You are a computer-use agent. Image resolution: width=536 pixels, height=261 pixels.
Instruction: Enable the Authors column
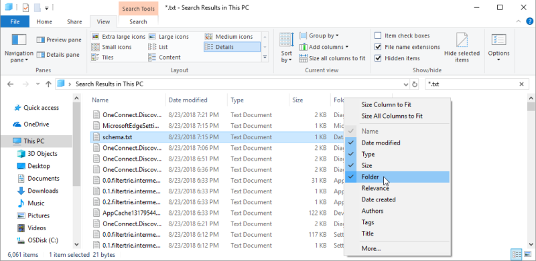pos(397,211)
